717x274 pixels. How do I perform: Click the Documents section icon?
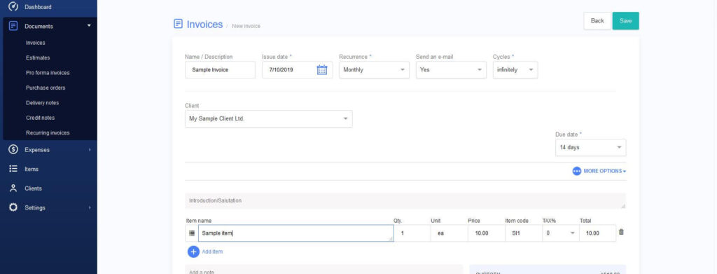click(x=13, y=26)
